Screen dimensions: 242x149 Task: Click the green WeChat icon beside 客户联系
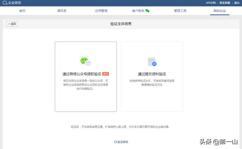point(147,11)
